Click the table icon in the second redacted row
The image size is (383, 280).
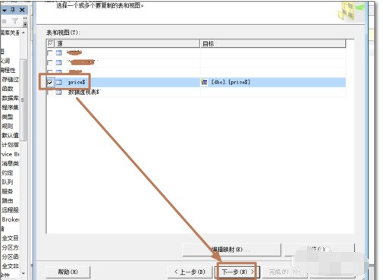58,62
